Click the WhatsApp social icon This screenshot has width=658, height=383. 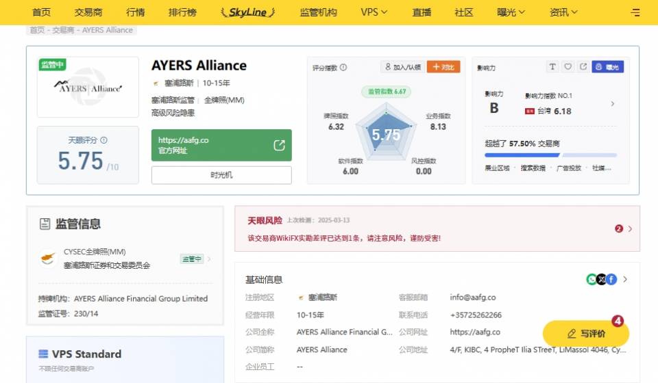click(x=592, y=279)
